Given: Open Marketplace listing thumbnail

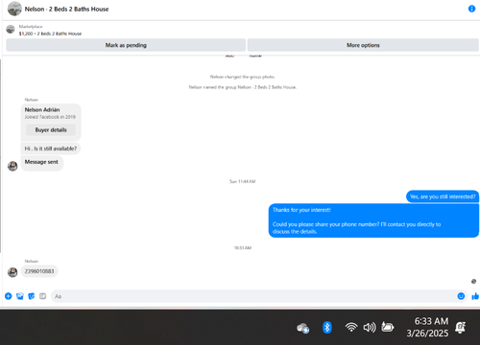Looking at the screenshot, I should (x=11, y=30).
